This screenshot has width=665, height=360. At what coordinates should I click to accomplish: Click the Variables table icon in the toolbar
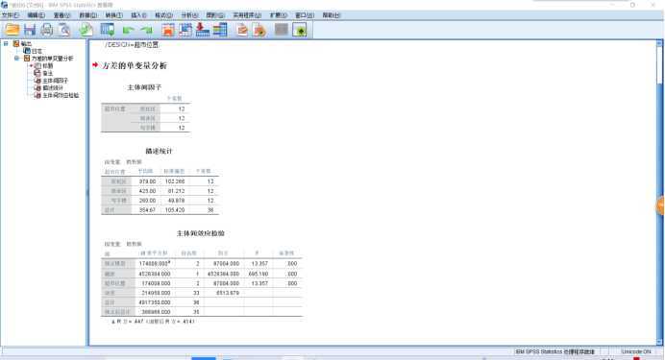pos(220,30)
